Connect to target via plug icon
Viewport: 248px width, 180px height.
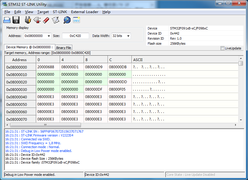click(x=28, y=20)
